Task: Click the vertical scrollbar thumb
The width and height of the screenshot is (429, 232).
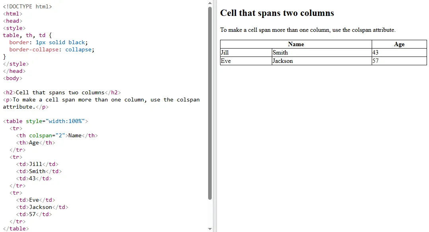Action: tap(210, 103)
